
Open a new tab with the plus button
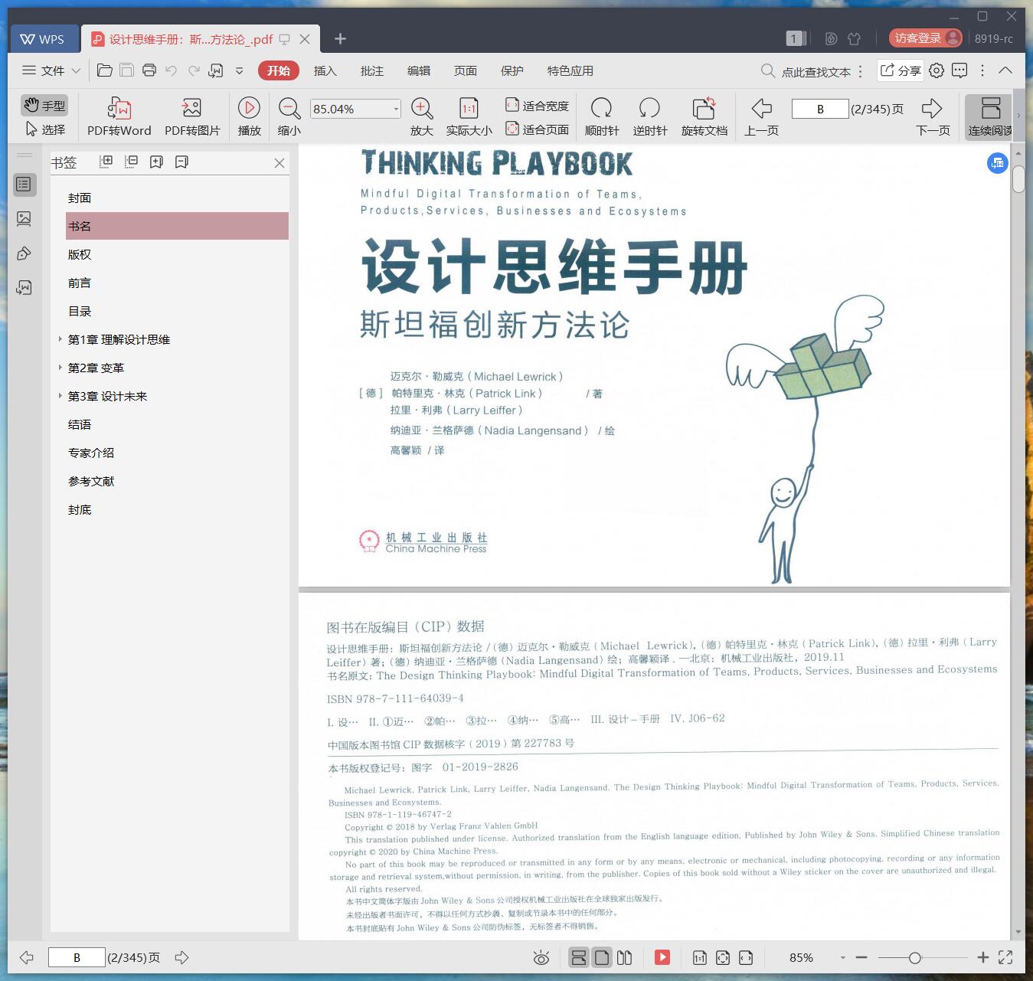coord(341,38)
